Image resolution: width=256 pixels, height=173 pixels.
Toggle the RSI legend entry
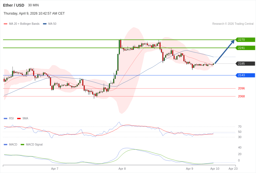click(x=11, y=118)
